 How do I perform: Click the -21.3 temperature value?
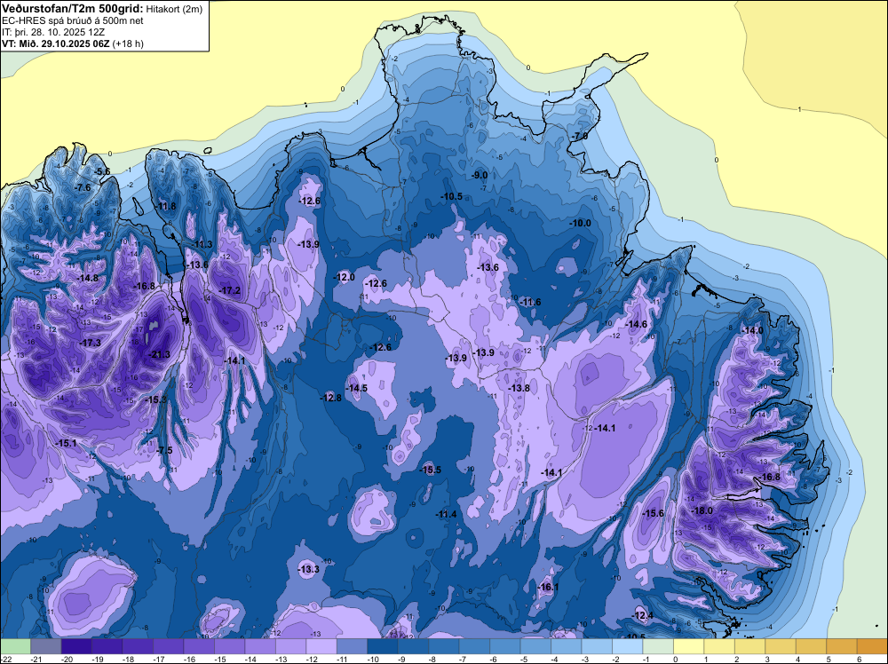[x=159, y=355]
